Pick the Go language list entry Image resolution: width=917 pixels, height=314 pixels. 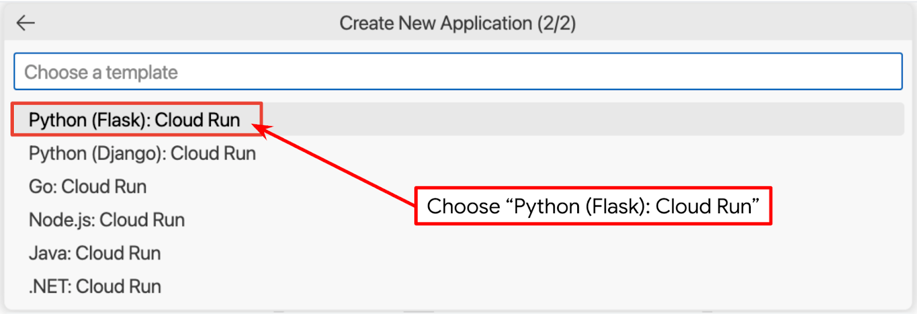pos(88,187)
